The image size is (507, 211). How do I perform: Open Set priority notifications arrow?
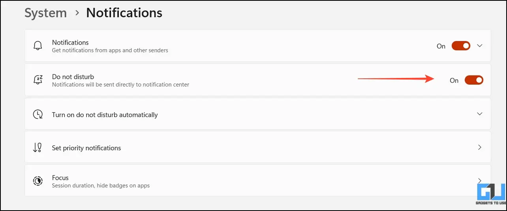(x=480, y=147)
